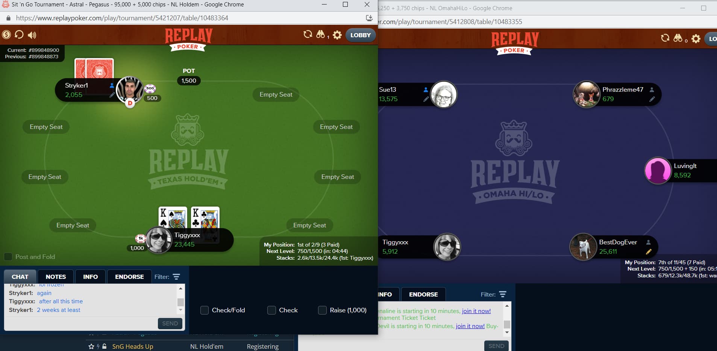Open the NOTES tab
The width and height of the screenshot is (717, 351).
[x=56, y=277]
